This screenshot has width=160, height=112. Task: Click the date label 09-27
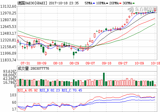123,63
